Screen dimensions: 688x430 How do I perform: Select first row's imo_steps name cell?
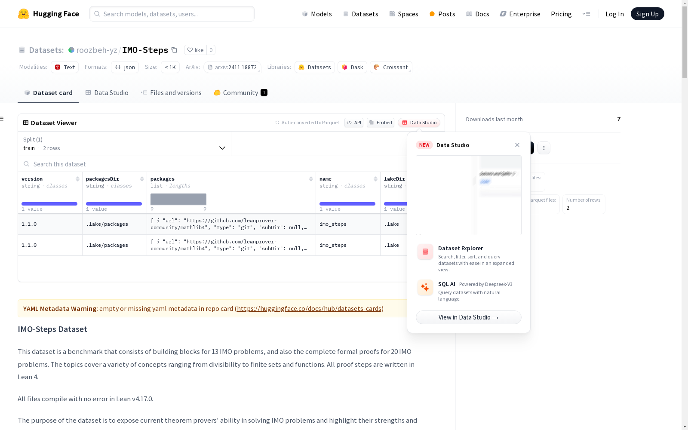click(348, 224)
